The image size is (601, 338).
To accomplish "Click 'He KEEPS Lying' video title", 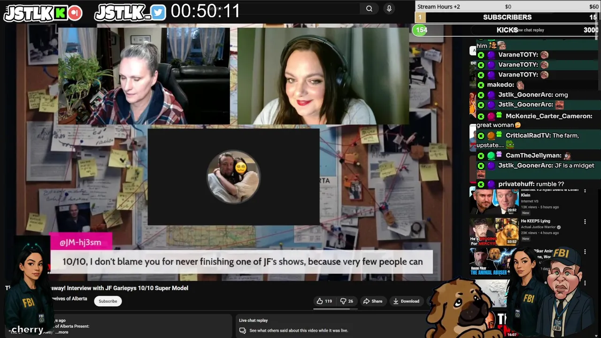I will [535, 221].
